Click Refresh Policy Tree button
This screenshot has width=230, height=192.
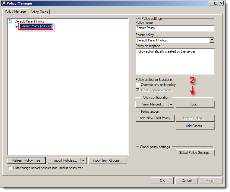tap(26, 160)
